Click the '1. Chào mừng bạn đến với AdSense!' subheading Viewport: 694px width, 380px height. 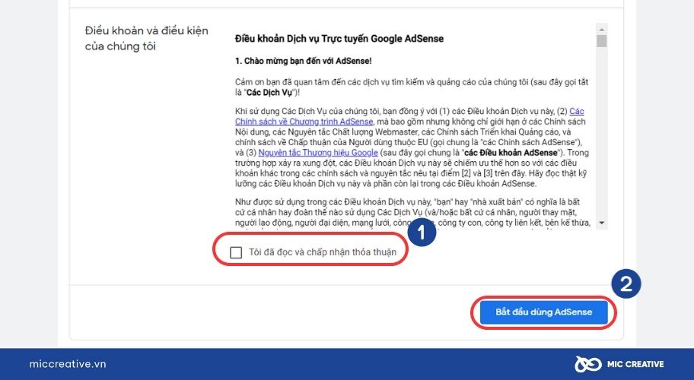click(303, 61)
